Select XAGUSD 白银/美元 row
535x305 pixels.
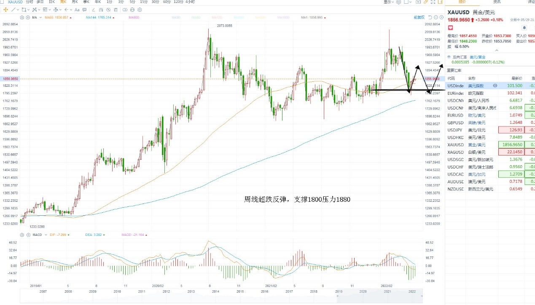click(489, 152)
